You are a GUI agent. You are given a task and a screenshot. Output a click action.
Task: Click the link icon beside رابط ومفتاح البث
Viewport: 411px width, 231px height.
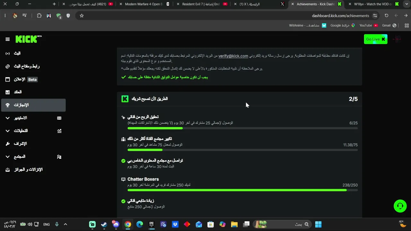pos(8,66)
